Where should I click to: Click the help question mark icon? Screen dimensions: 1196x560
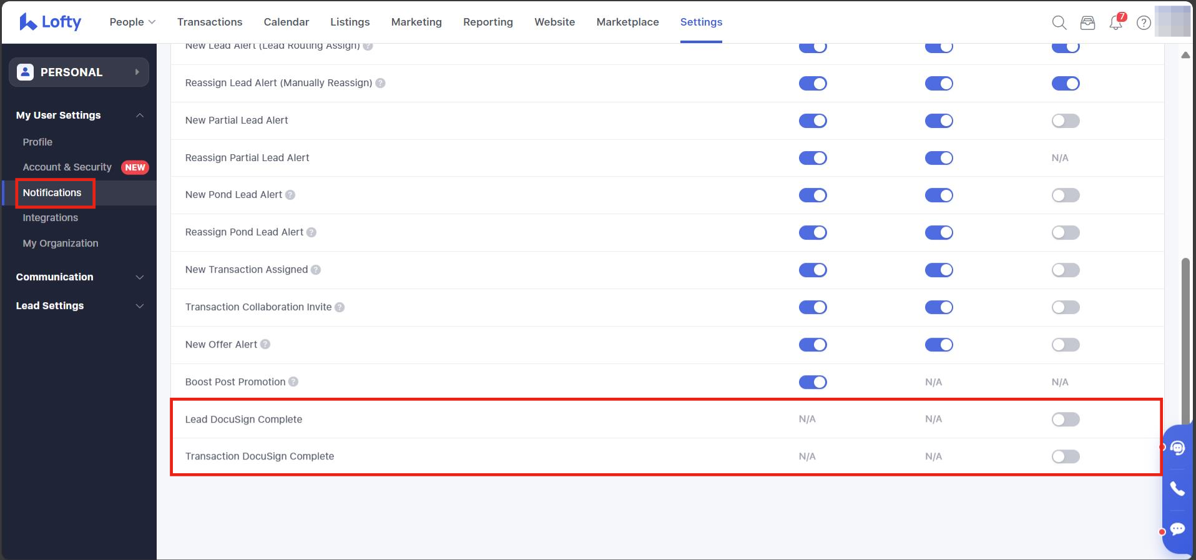point(1144,22)
